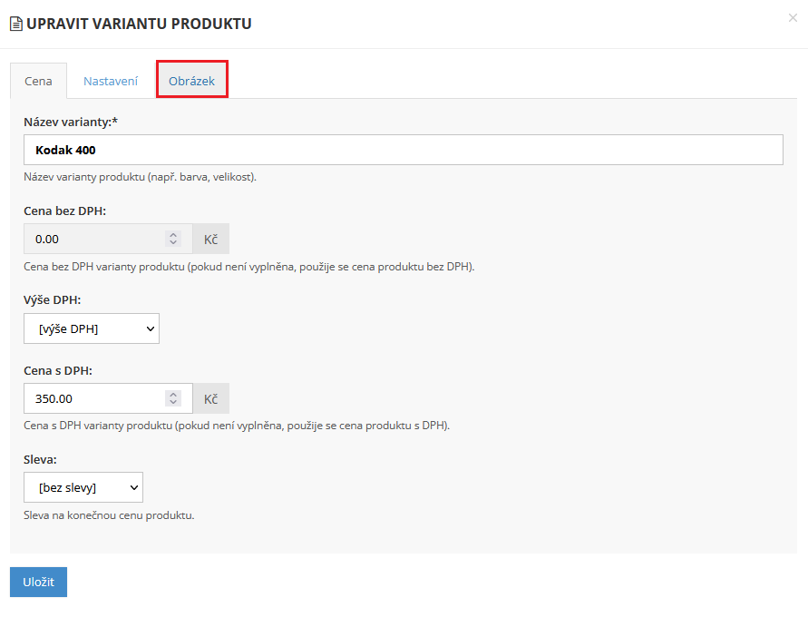Open the Nastavení tab
The width and height of the screenshot is (808, 627).
tap(111, 81)
